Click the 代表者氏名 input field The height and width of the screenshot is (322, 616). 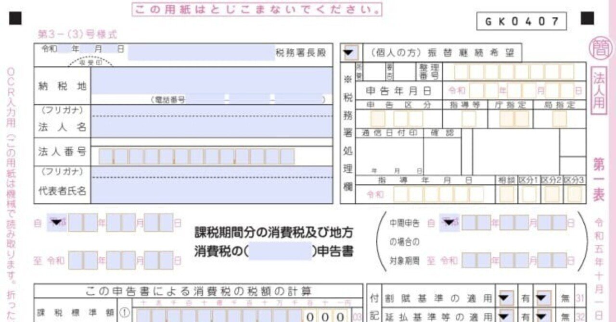tap(211, 191)
